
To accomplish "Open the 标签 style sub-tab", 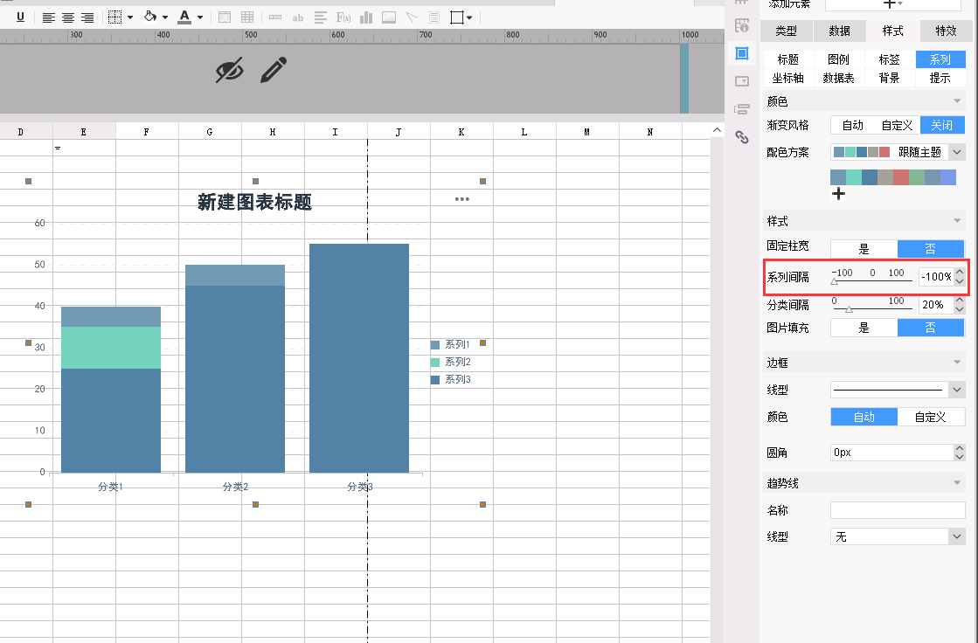I will 890,59.
